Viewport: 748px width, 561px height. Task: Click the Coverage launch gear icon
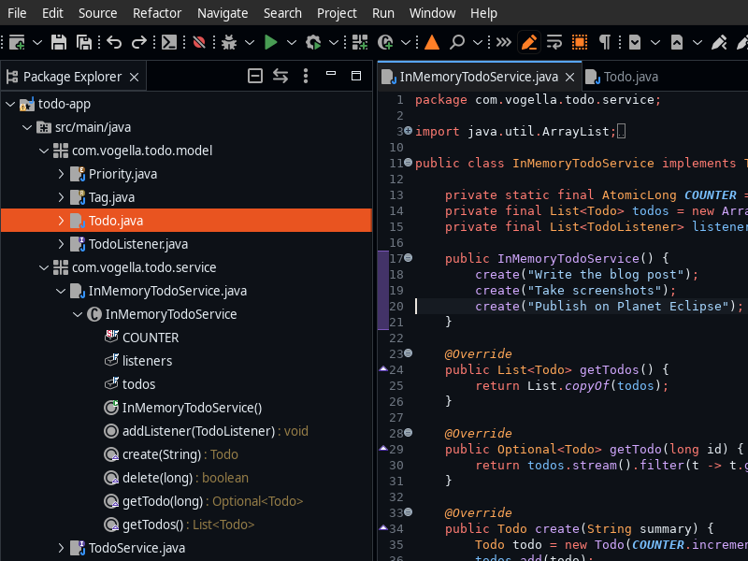(x=313, y=42)
